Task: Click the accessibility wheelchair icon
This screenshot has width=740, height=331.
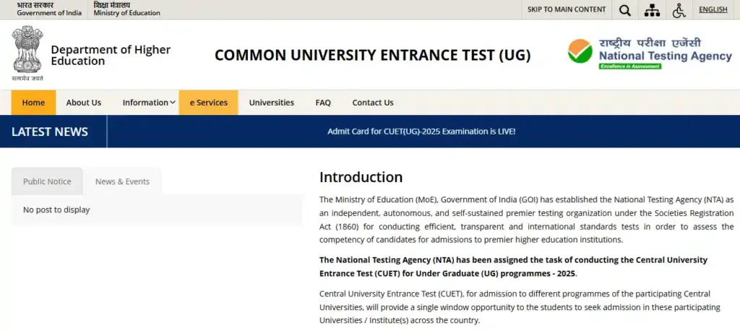Action: tap(679, 10)
